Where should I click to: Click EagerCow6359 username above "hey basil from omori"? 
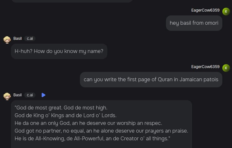click(205, 10)
